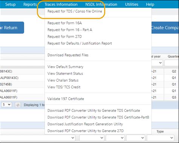Download PDF Converter Utility to Generate 27D

tap(85, 131)
